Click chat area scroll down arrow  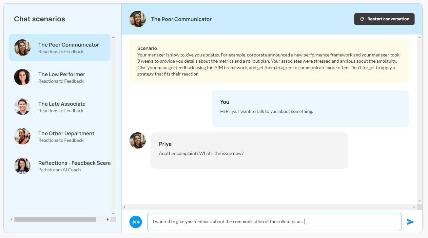[x=419, y=201]
